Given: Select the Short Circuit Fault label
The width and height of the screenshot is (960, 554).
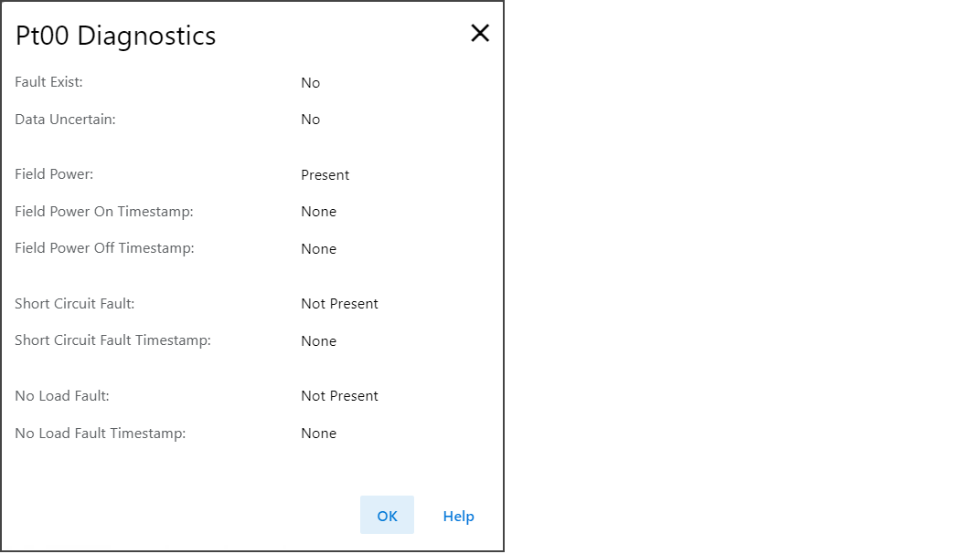Looking at the screenshot, I should pyautogui.click(x=75, y=304).
